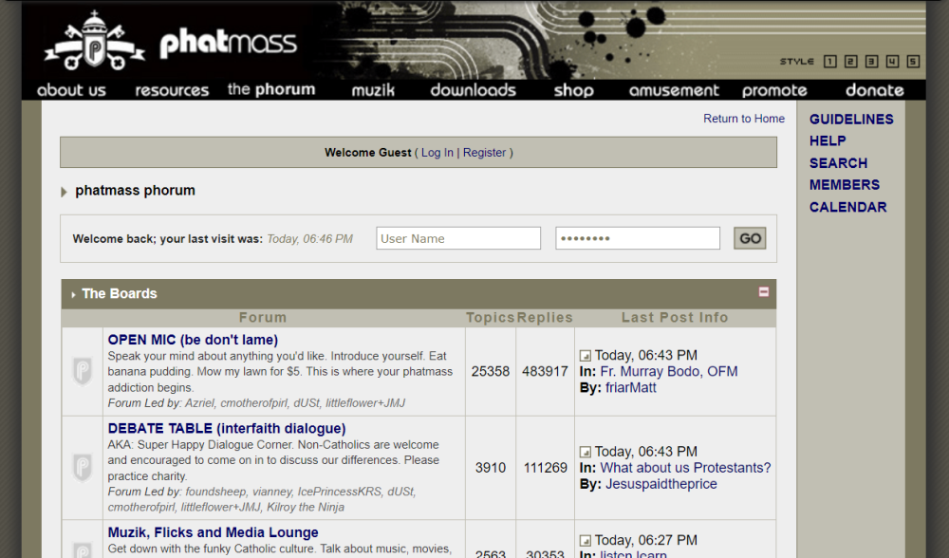949x558 pixels.
Task: Click the DEBATE TABLE forum shield icon
Action: 83,467
